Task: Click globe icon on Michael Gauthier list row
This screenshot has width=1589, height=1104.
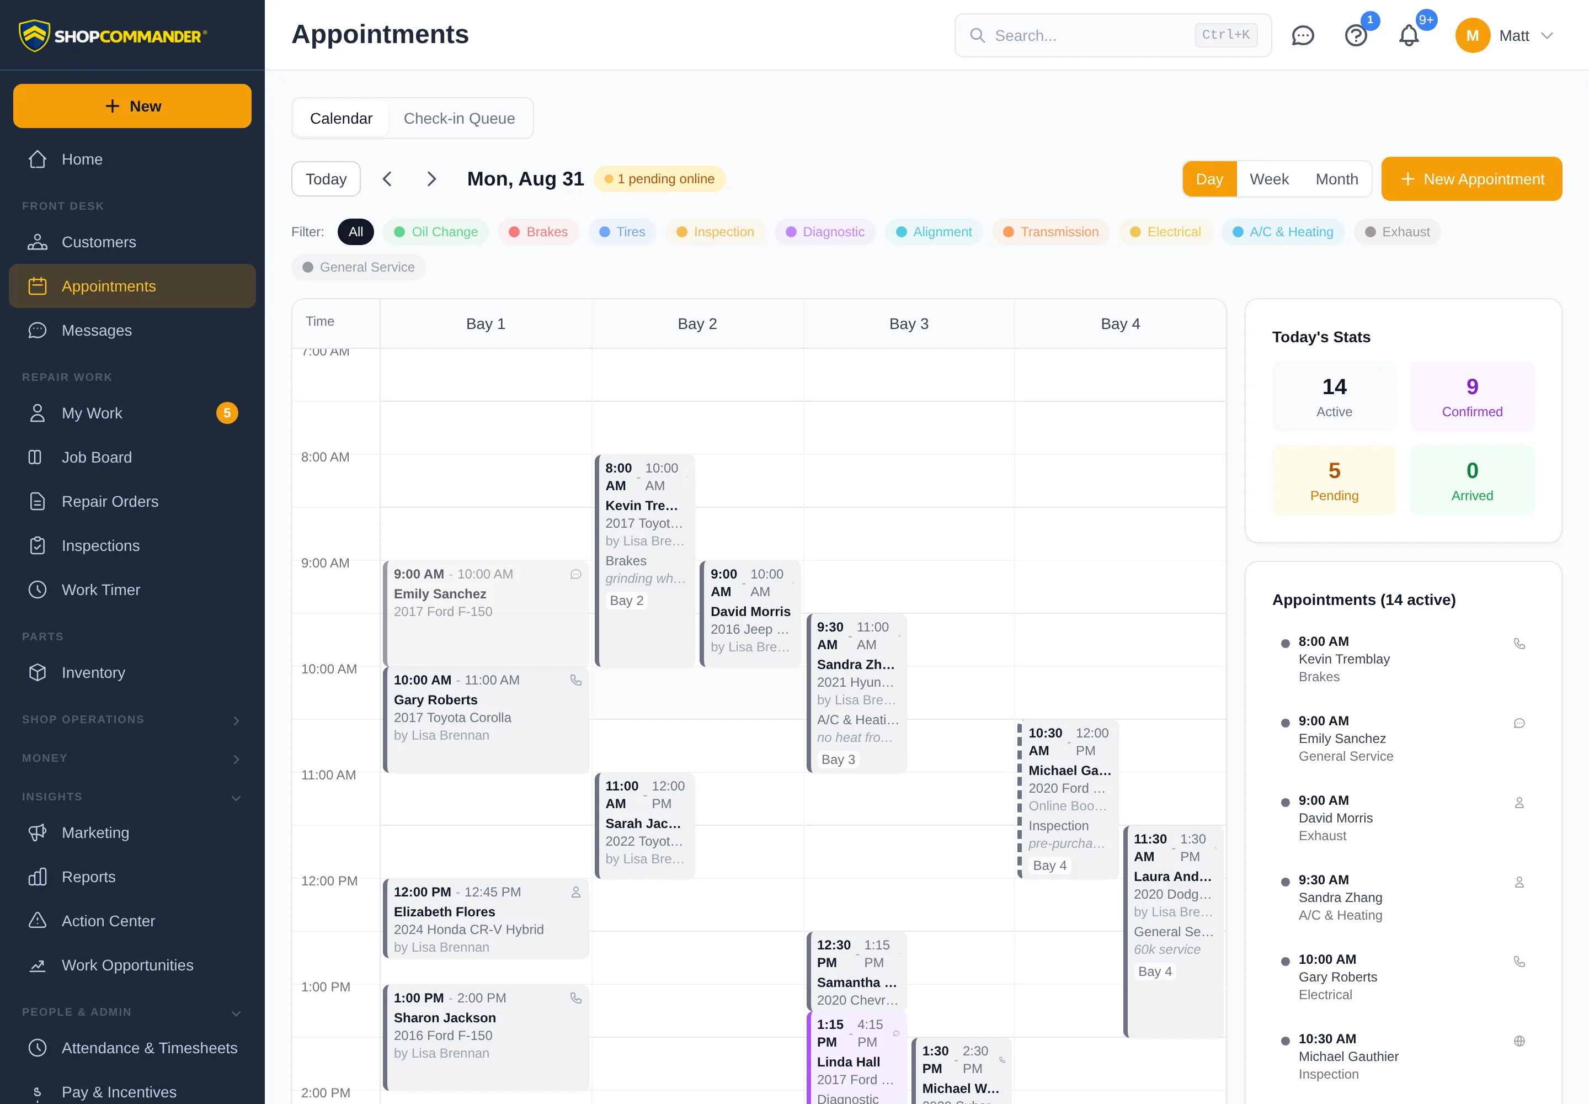Action: (x=1519, y=1041)
